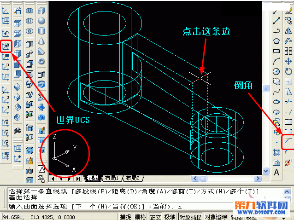Select the Spline draw tool
Viewport: 294px width, 220px height.
click(276, 92)
